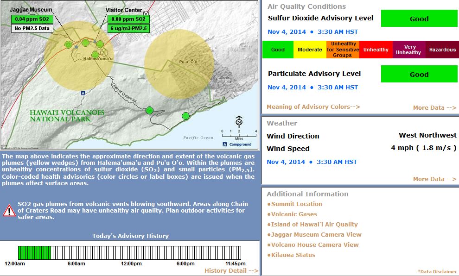This screenshot has width=459, height=276.
Task: Open the History Detail link
Action: pyautogui.click(x=231, y=271)
